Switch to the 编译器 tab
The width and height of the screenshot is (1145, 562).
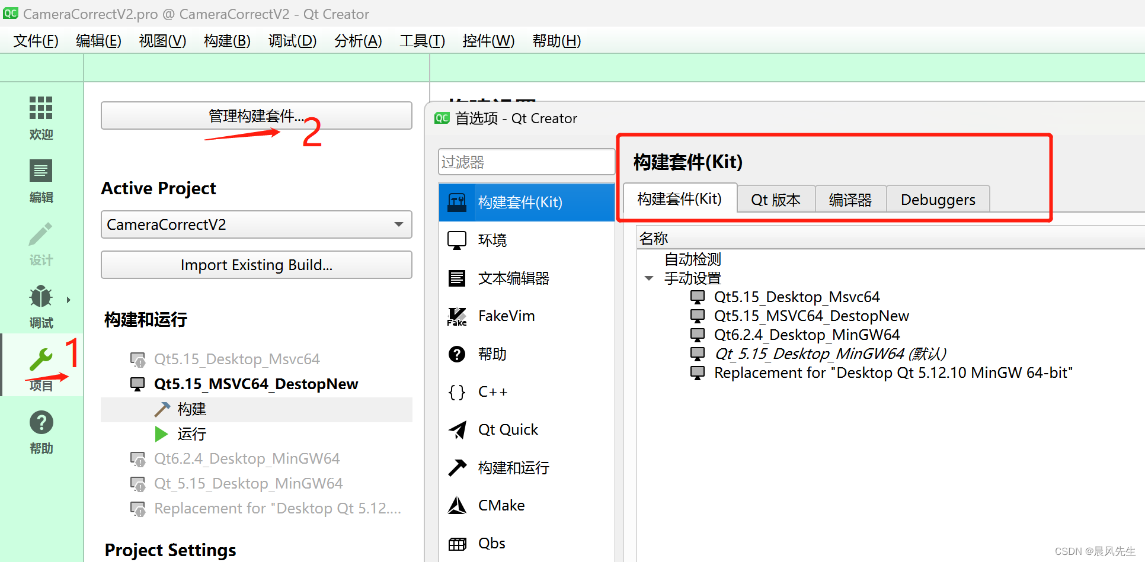click(850, 200)
